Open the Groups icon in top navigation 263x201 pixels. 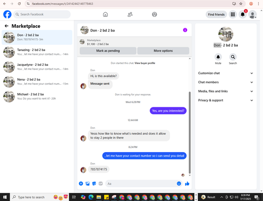tap(155, 14)
